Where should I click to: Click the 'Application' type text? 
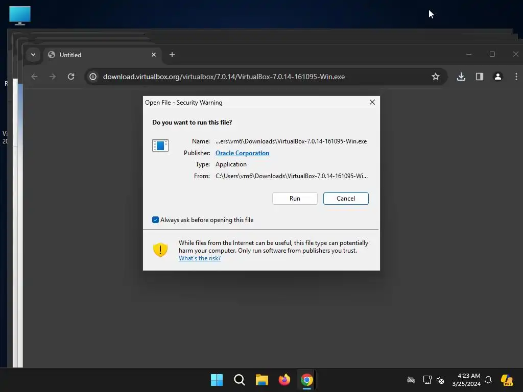pyautogui.click(x=231, y=164)
